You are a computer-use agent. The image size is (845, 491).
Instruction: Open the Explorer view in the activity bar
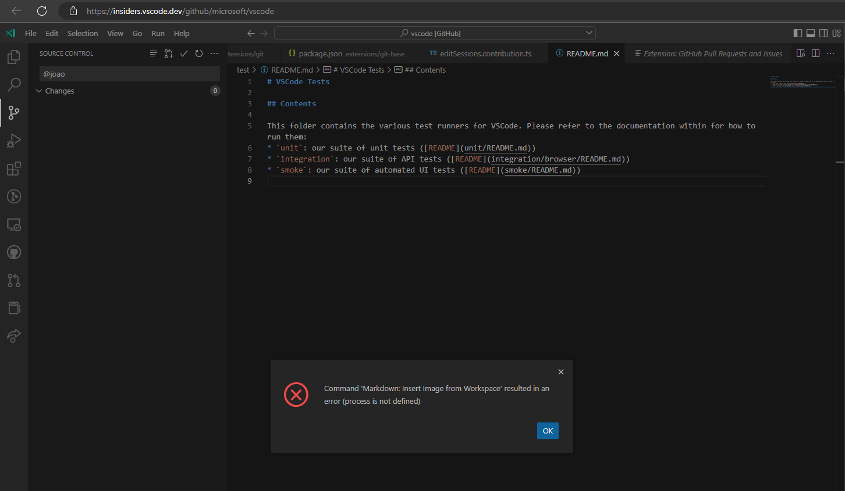coord(14,56)
